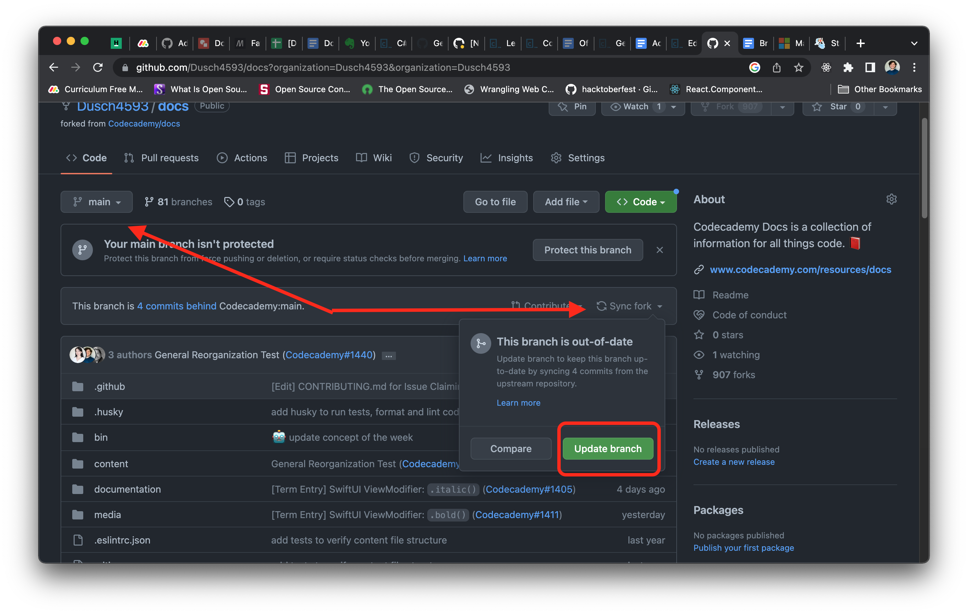Open the Codecademy/docs upstream link
Viewport: 968px width, 614px height.
[x=144, y=124]
